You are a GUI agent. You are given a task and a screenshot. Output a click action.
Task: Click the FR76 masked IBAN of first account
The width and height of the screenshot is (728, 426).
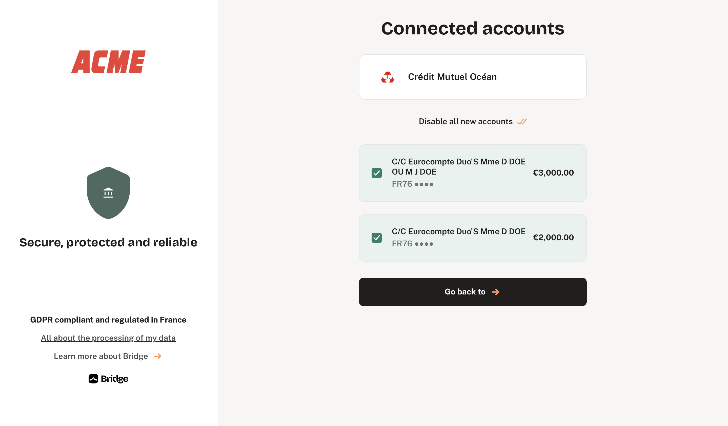click(412, 184)
